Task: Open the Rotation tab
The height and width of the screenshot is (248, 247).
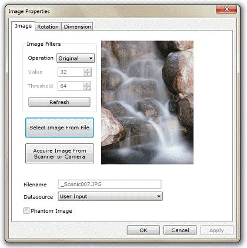Action: 48,26
